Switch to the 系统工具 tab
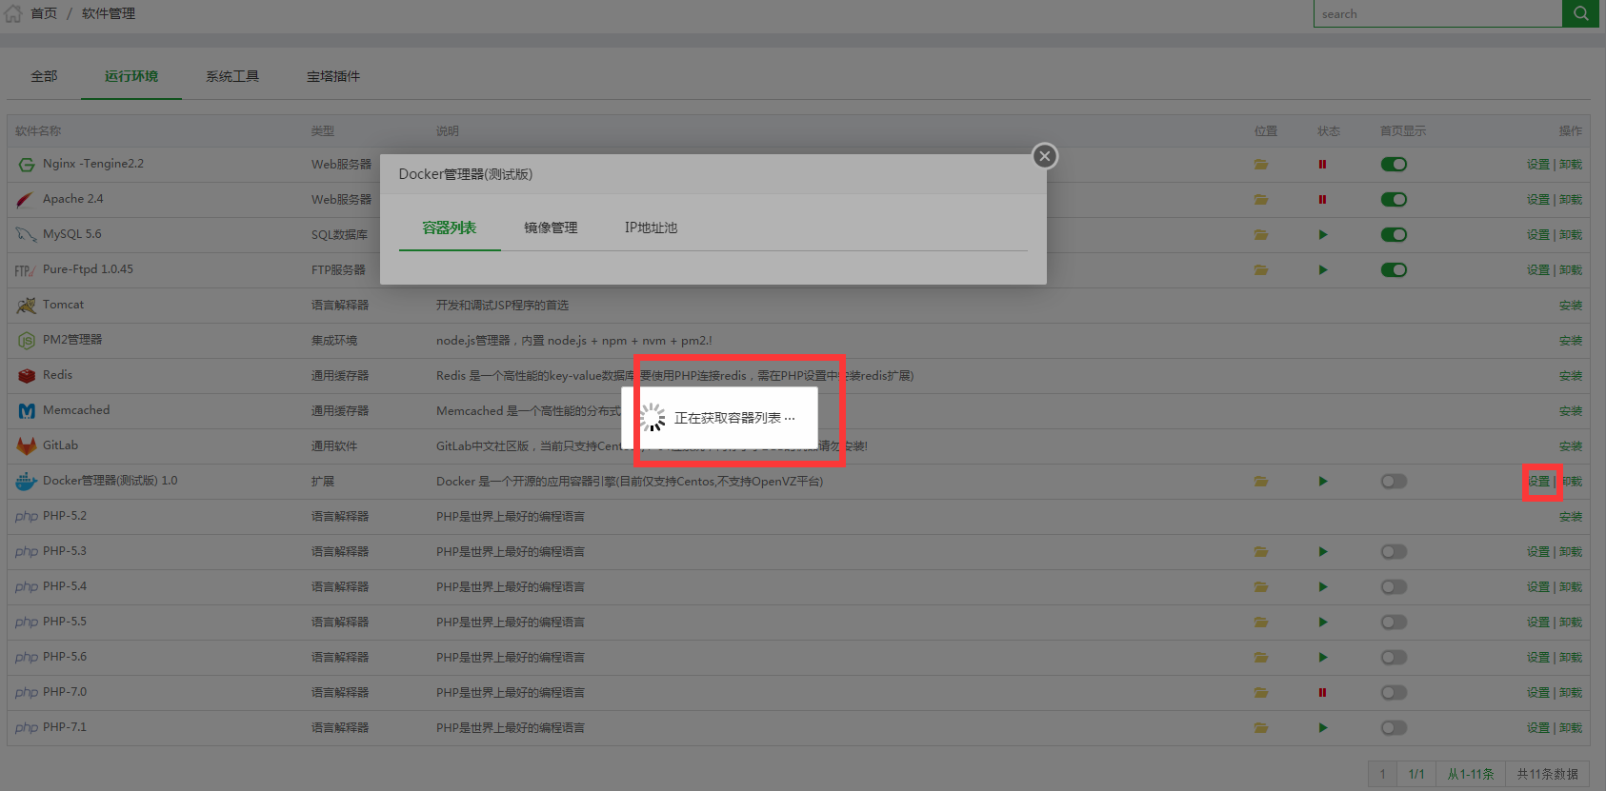 [232, 76]
